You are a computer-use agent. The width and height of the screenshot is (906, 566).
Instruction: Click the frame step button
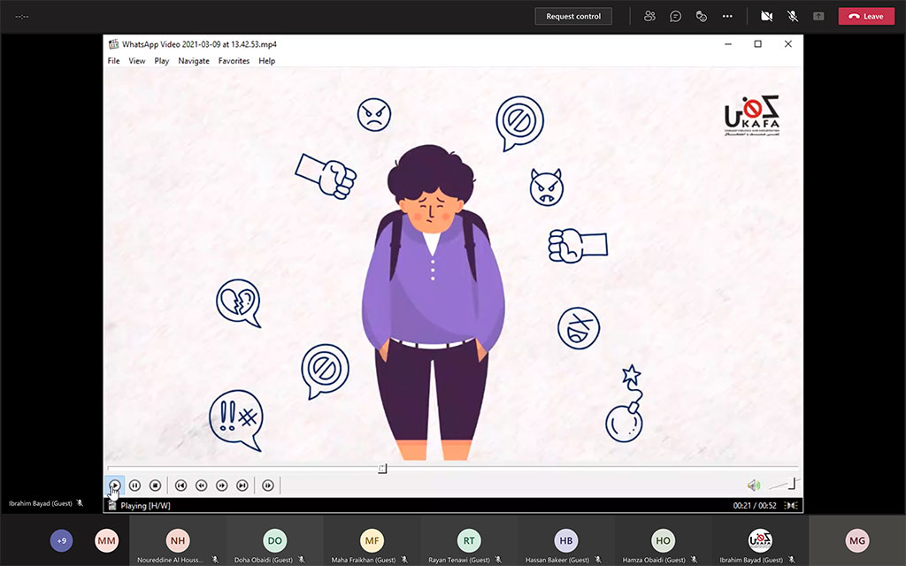click(x=268, y=486)
